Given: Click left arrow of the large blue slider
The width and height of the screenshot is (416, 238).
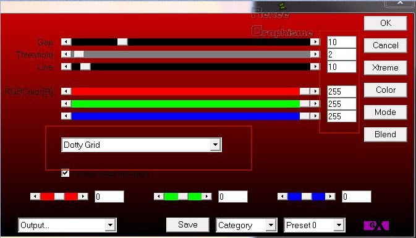Looking at the screenshot, I should (x=66, y=116).
